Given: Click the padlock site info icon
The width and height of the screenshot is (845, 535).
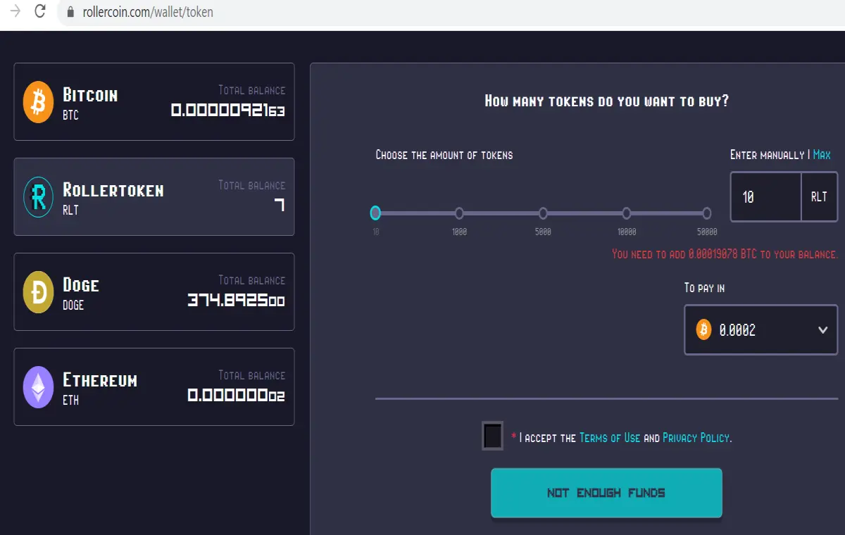Looking at the screenshot, I should pyautogui.click(x=70, y=12).
